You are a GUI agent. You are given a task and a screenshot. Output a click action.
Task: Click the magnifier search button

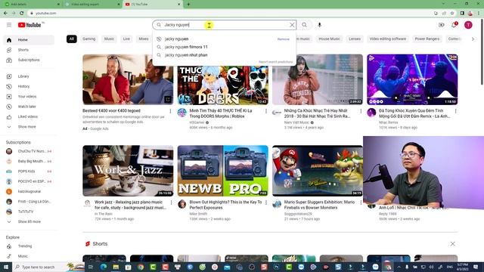click(x=304, y=25)
